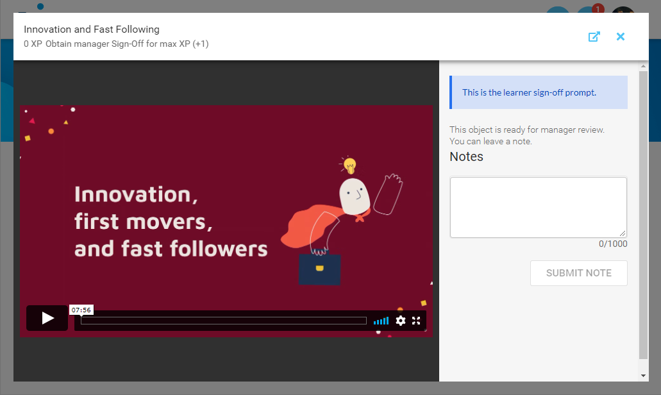Click the side panel scrollbar thumb
Viewport: 661px width, 395px height.
click(x=643, y=215)
